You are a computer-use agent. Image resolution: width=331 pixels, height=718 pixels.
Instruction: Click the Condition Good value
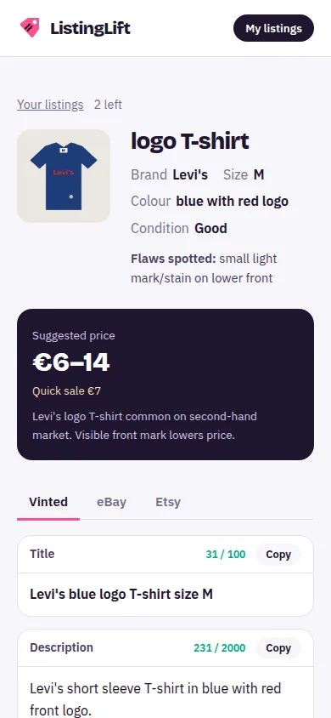pos(210,228)
